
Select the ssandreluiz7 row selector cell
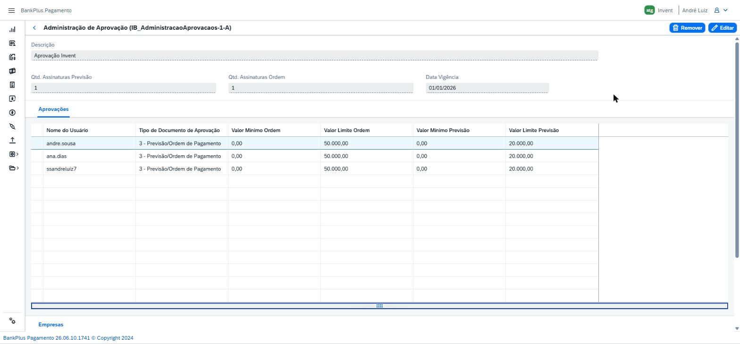pyautogui.click(x=37, y=169)
